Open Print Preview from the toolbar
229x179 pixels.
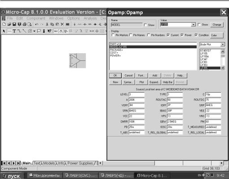pos(30,24)
